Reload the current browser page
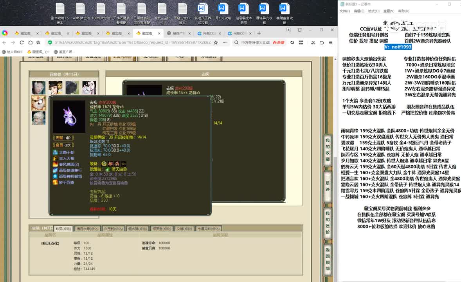 pyautogui.click(x=22, y=42)
